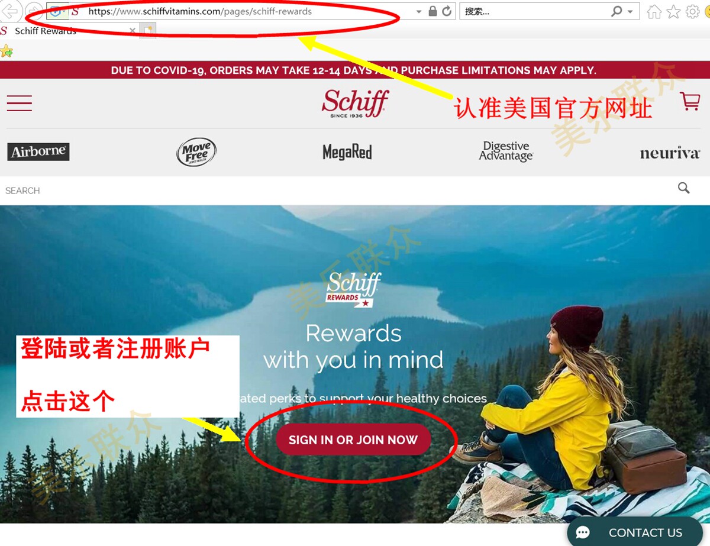This screenshot has width=710, height=546.
Task: Open the favorites star icon
Action: (x=673, y=11)
